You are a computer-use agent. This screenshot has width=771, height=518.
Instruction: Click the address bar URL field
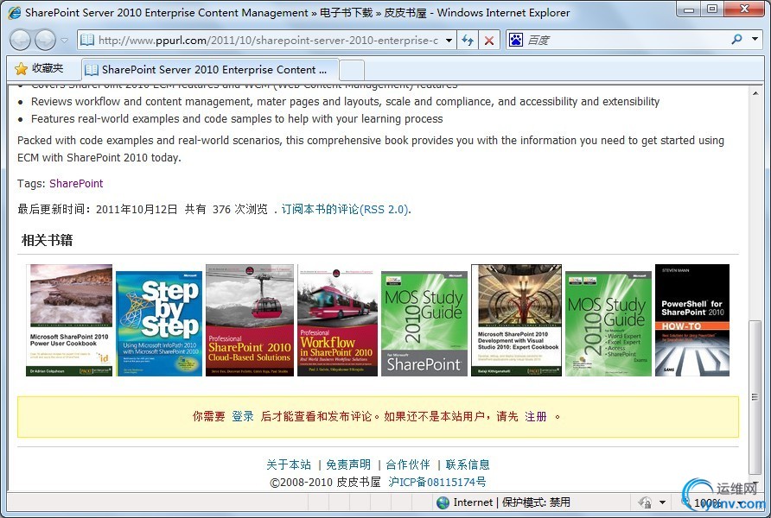pos(268,41)
